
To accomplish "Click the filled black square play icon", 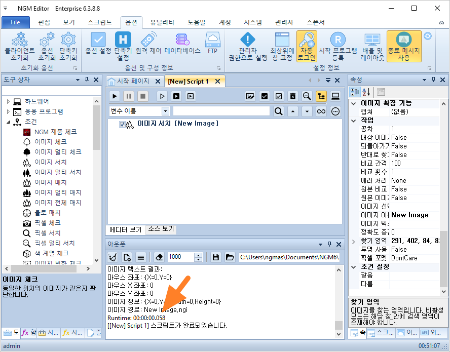I will pyautogui.click(x=176, y=96).
